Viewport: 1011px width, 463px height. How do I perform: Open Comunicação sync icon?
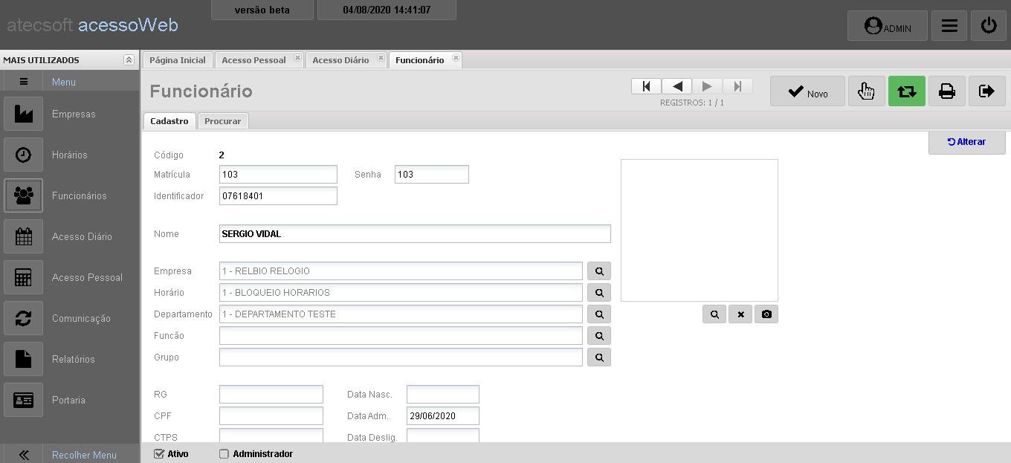pos(24,319)
